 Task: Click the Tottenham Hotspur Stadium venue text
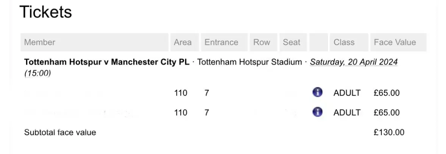point(250,62)
